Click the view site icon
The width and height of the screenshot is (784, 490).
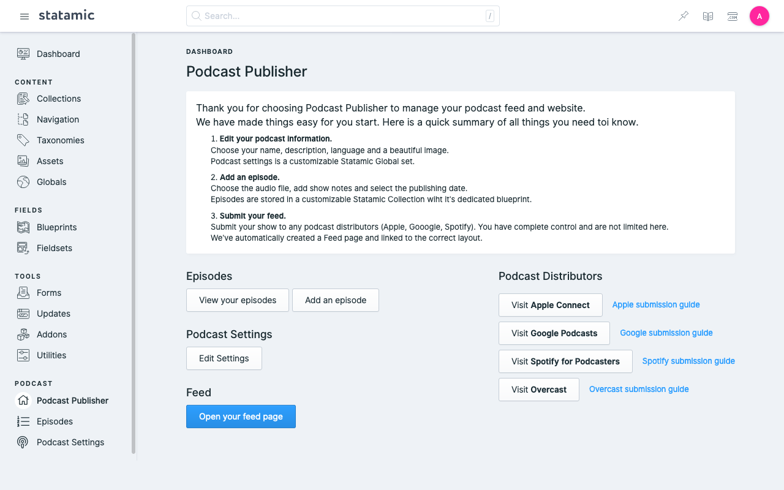(x=733, y=17)
